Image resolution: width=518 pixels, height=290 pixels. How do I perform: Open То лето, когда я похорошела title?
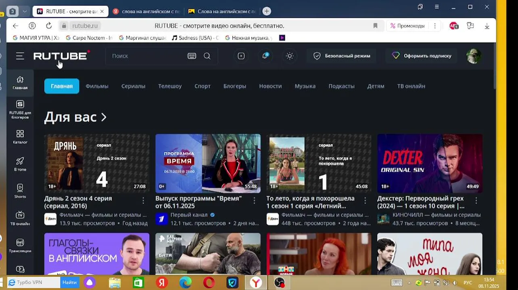point(311,202)
